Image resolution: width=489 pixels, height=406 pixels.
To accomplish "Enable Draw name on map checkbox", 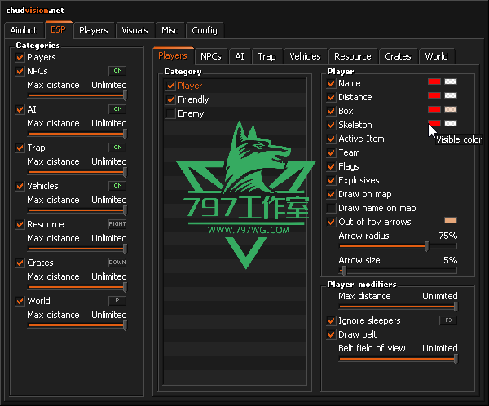I will tap(331, 208).
